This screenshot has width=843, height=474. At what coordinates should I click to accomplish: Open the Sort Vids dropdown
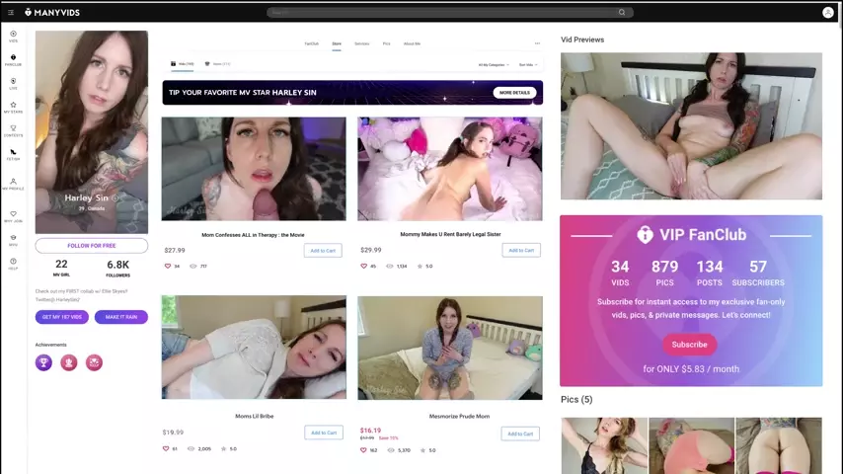point(528,64)
